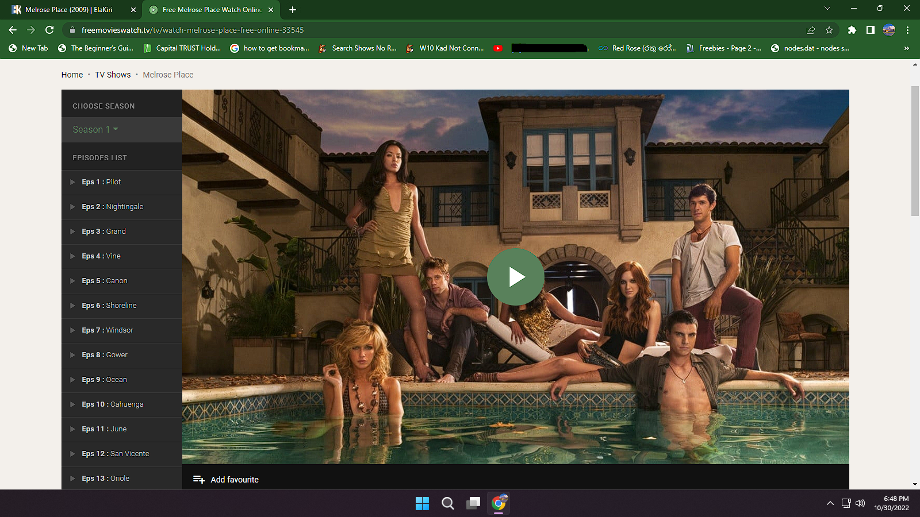This screenshot has width=920, height=517.
Task: Open the network tray icon
Action: pos(846,503)
